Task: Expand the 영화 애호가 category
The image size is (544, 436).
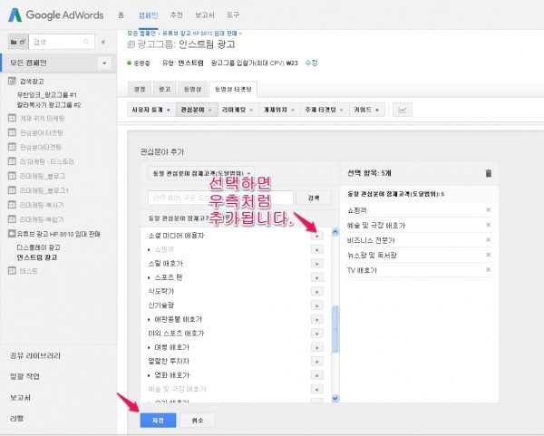Action: (x=150, y=375)
